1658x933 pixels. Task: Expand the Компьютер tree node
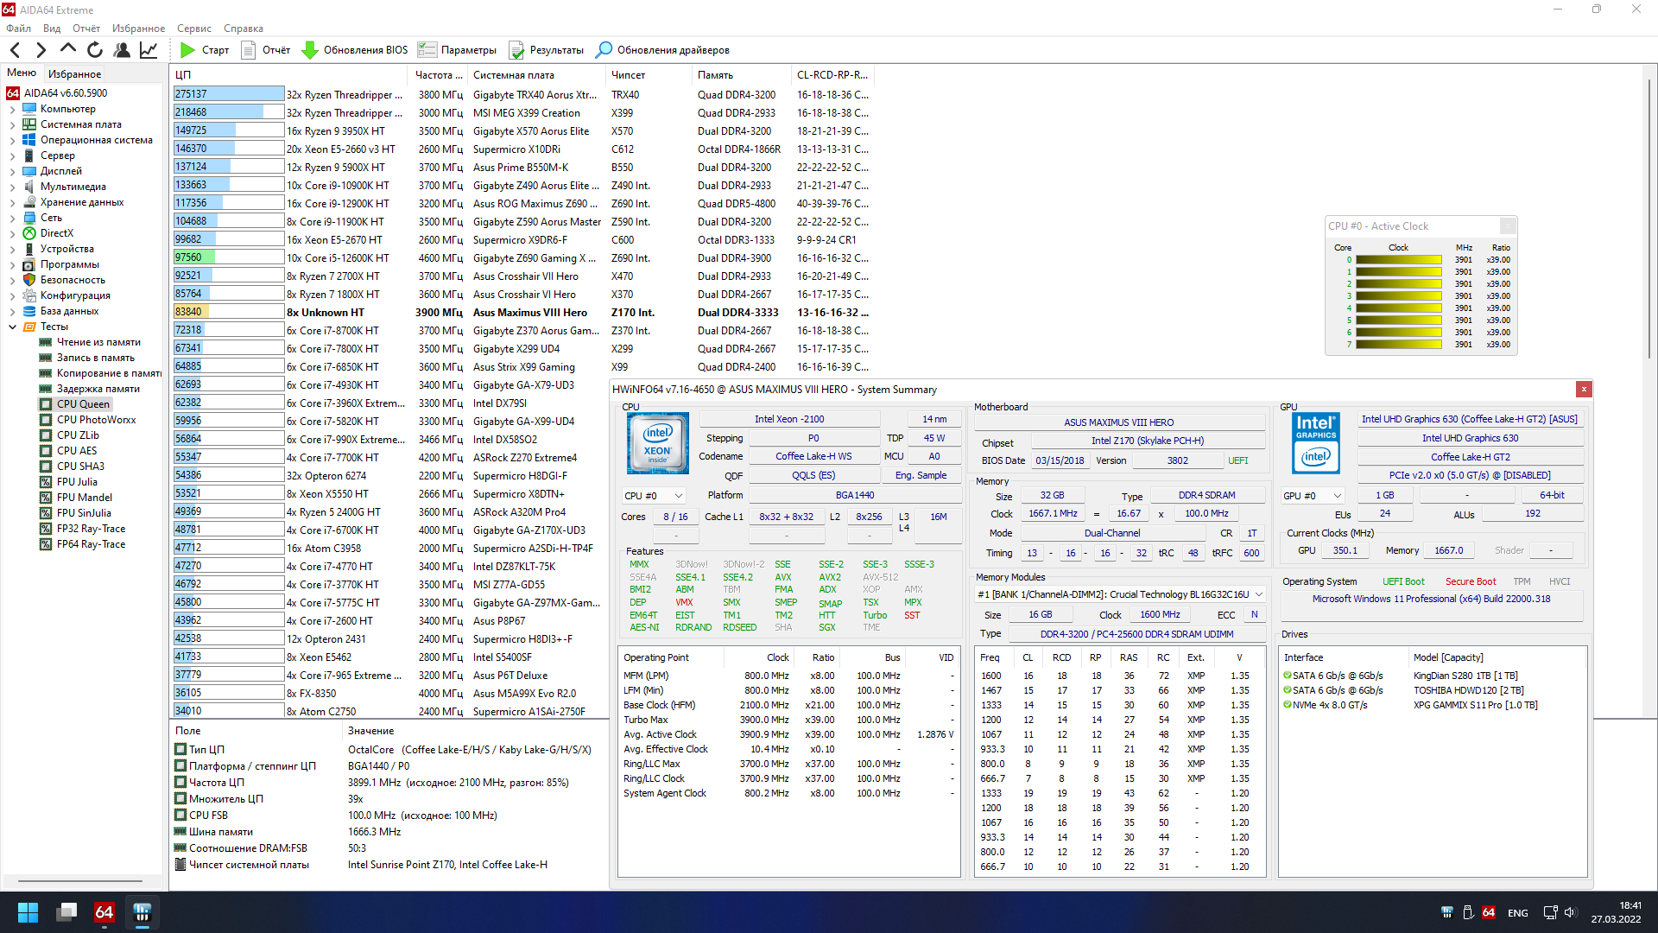tap(12, 110)
